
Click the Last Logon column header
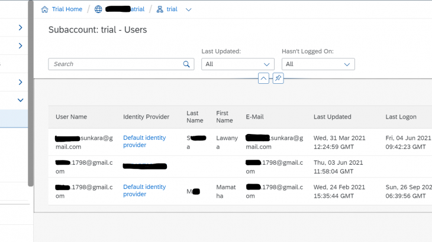[x=401, y=117]
